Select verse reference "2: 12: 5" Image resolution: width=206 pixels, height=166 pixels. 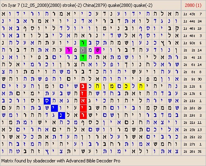coord(192,86)
